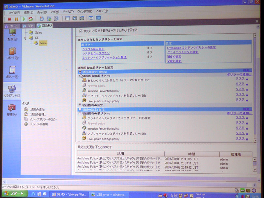Open タスク dropdown for Office Intrusion Prevention
The height and width of the screenshot is (198, 264).
click(x=242, y=89)
